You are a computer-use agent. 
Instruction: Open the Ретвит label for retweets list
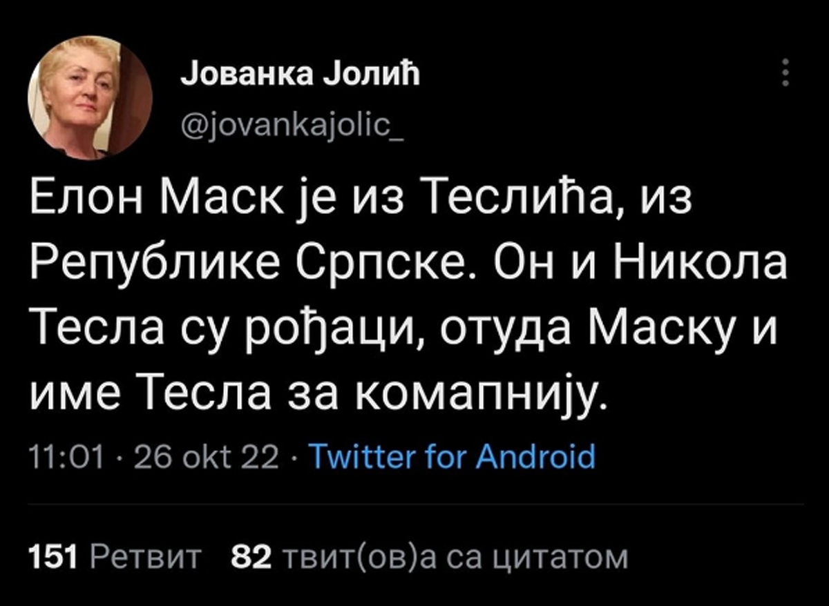click(x=146, y=556)
